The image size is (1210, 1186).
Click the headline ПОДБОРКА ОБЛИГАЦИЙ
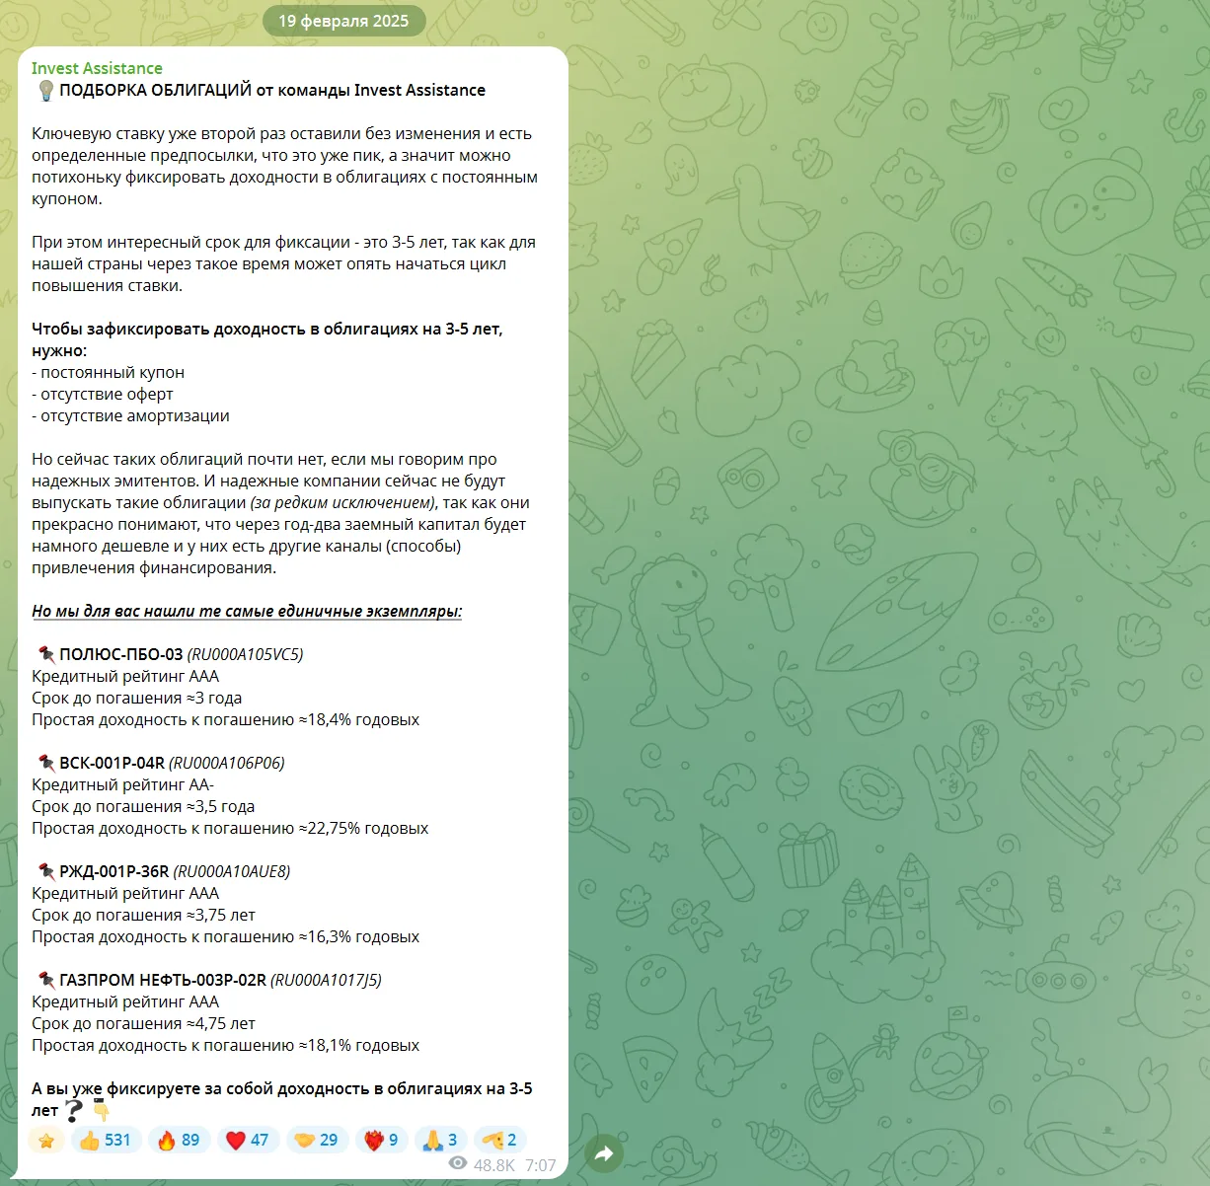156,90
